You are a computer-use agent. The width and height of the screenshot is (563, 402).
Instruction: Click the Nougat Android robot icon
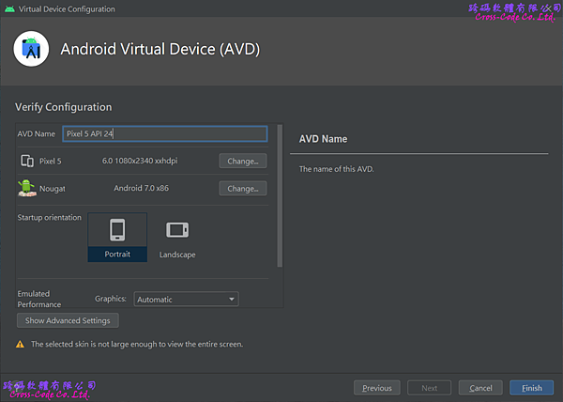[x=26, y=188]
